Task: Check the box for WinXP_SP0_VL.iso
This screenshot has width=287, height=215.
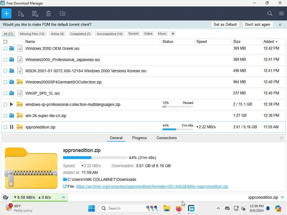Action: pos(5,93)
